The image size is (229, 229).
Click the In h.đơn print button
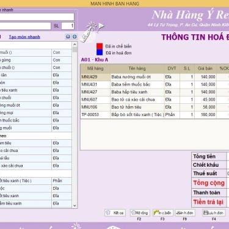tap(185, 213)
